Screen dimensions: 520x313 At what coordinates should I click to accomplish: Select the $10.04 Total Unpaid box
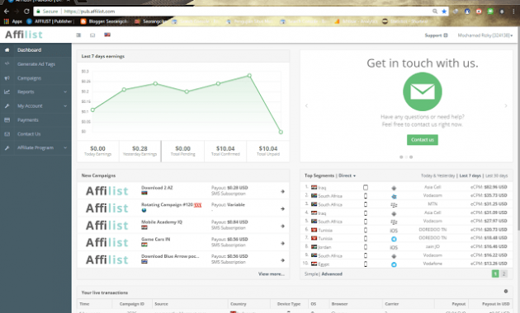tap(268, 152)
